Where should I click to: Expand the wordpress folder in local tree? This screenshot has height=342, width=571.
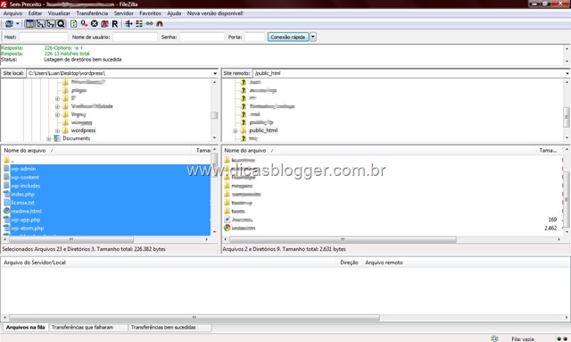coord(57,130)
